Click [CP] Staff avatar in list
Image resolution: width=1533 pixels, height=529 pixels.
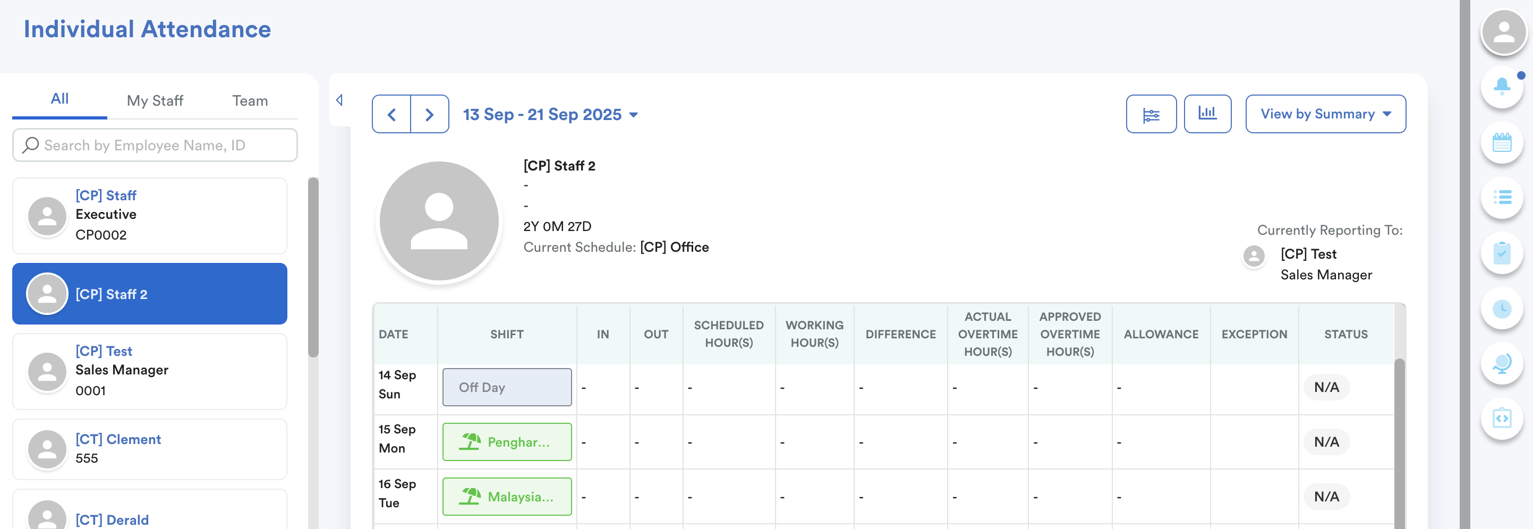tap(47, 216)
